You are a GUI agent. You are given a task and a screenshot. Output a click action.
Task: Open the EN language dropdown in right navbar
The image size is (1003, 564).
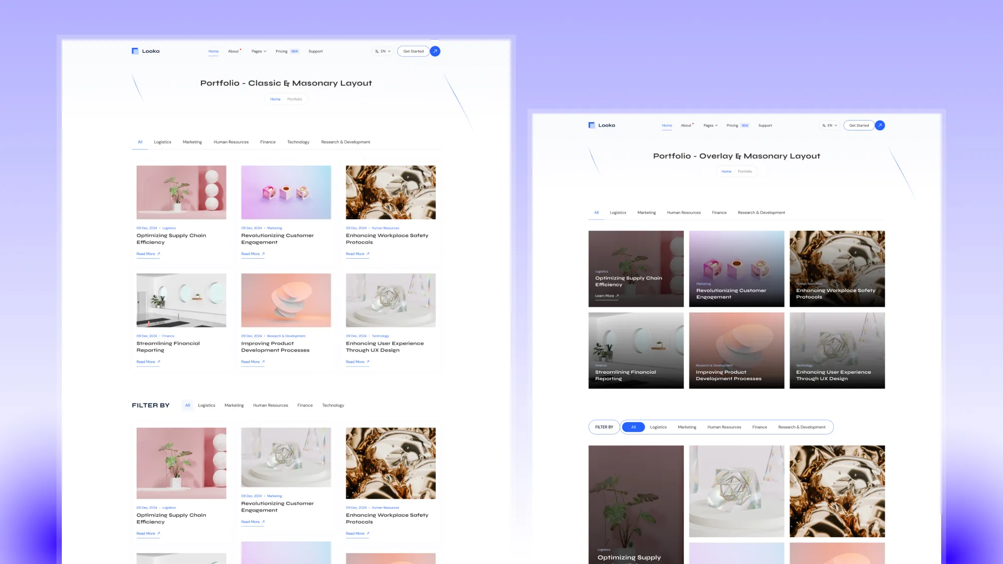coord(831,126)
